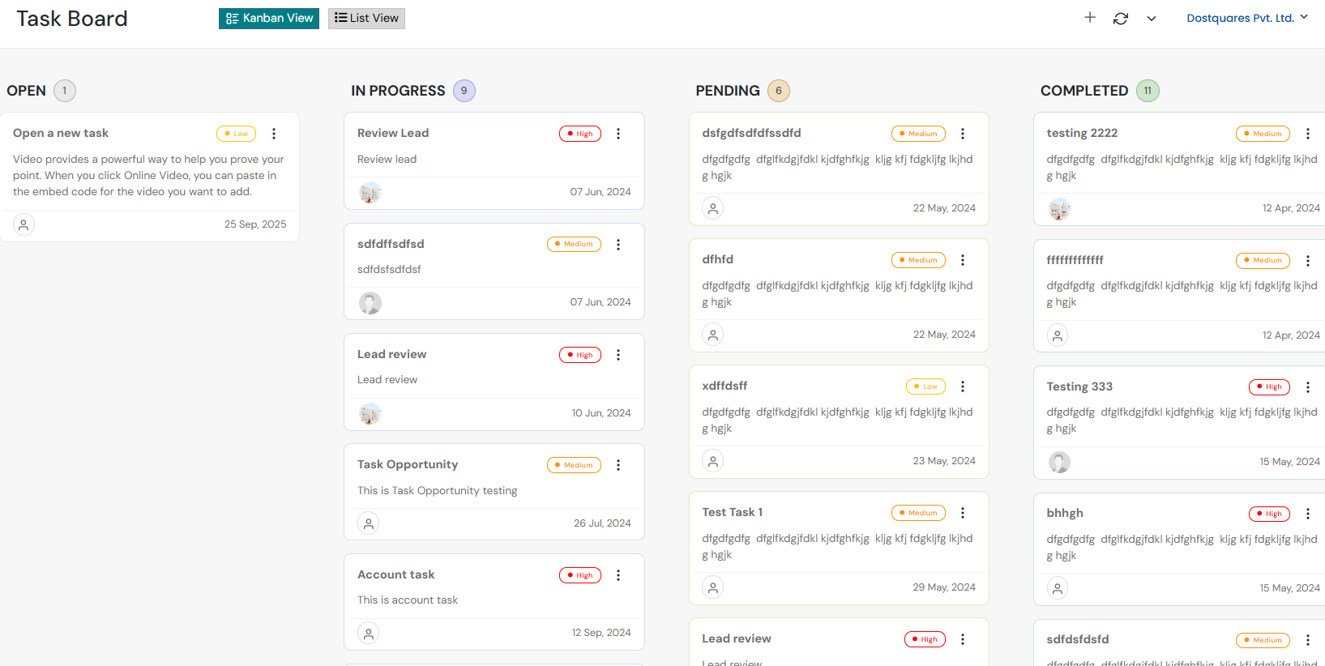Click user icon on dfhfd pending card

coord(713,335)
